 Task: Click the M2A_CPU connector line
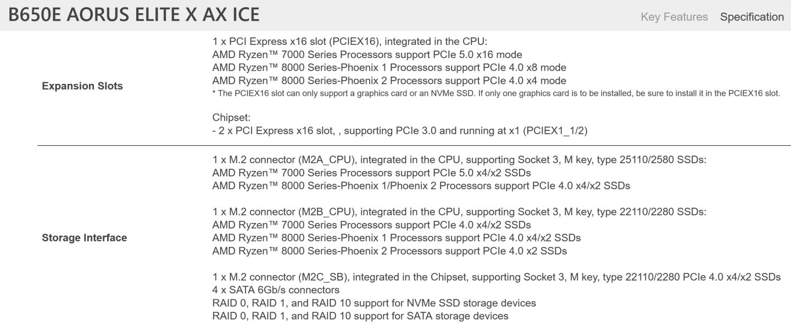(459, 159)
